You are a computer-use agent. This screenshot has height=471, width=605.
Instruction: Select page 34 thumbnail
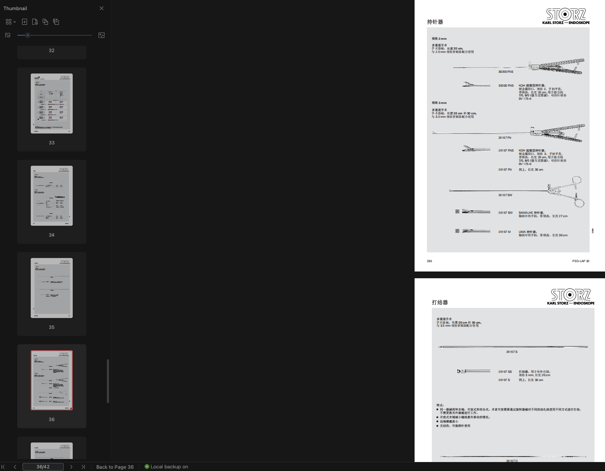(x=52, y=196)
